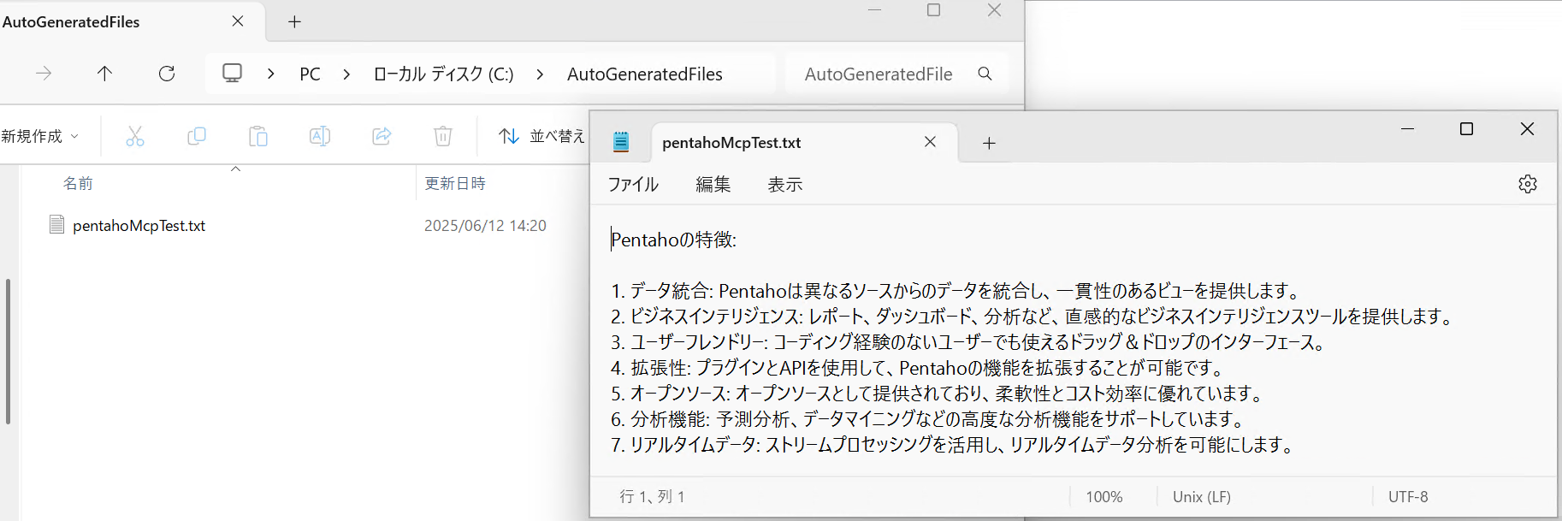The image size is (1562, 521).
Task: Click the 行 1、列 1 status bar indicator
Action: tap(652, 497)
